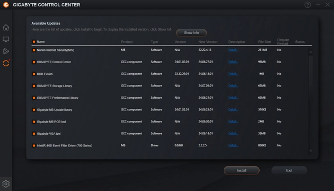The image size is (334, 191).
Task: Uncheck GIGABYTE Storage Library checkbox
Action: coord(33,86)
